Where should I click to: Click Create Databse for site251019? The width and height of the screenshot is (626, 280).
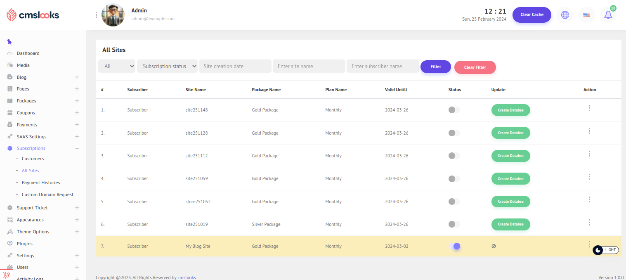click(x=510, y=224)
